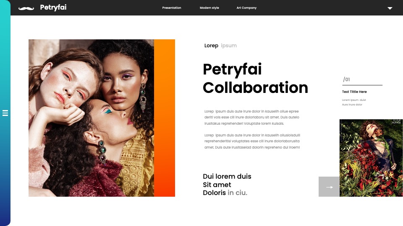
Task: Click the Petryfai Collaboration headline
Action: point(255,78)
